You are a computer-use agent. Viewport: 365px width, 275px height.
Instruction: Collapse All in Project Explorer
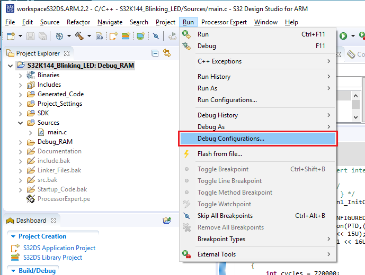155,53
